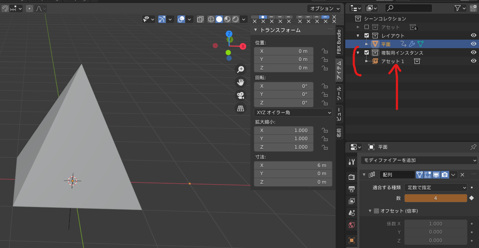Image resolution: width=479 pixels, height=248 pixels.
Task: Hide the レイアウト collection via eye icon
Action: (x=473, y=35)
